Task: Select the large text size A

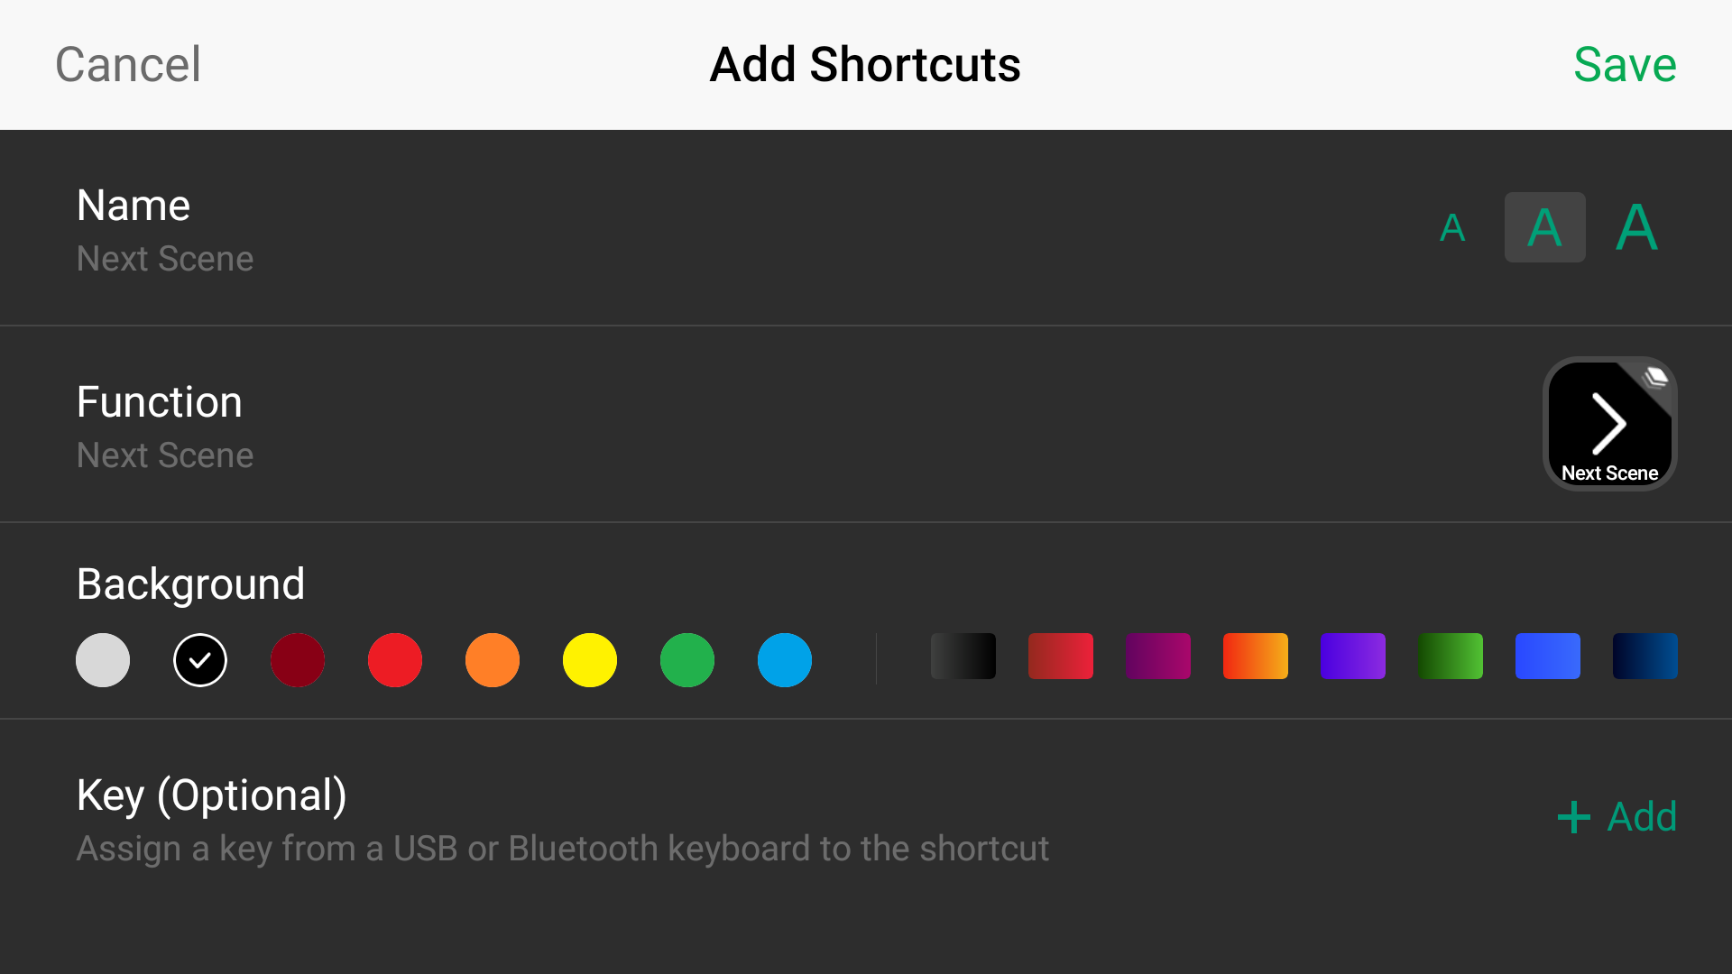Action: [1636, 227]
